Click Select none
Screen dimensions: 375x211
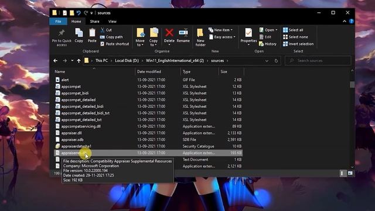tap(295, 37)
